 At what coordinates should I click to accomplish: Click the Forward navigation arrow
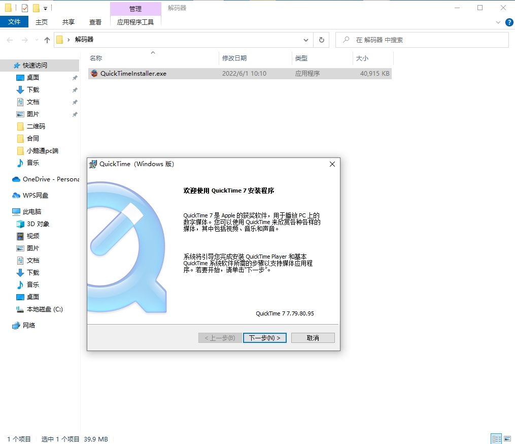25,40
